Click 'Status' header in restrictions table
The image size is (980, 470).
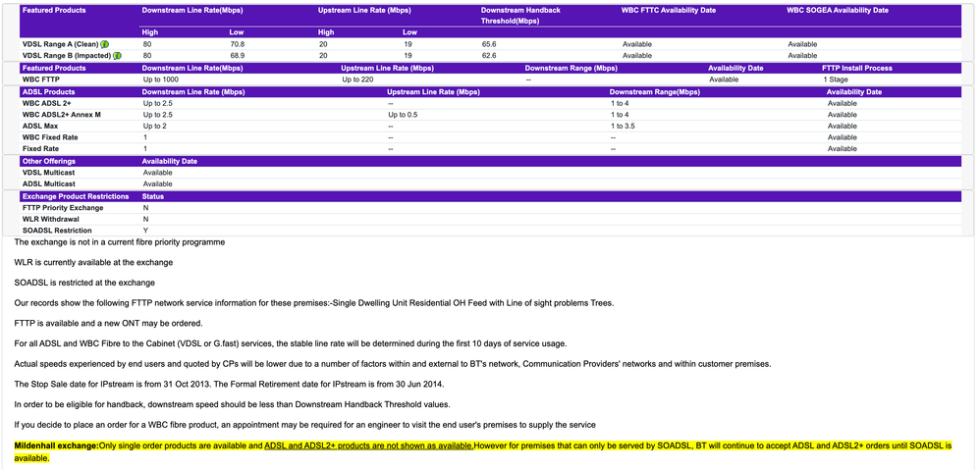[x=153, y=196]
